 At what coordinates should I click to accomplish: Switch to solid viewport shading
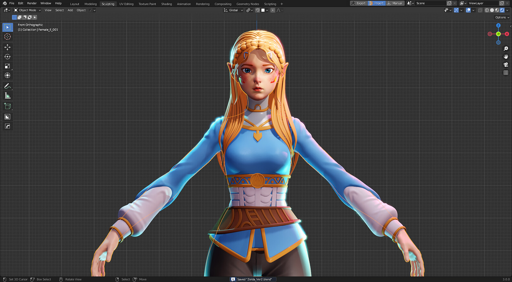[x=492, y=10]
